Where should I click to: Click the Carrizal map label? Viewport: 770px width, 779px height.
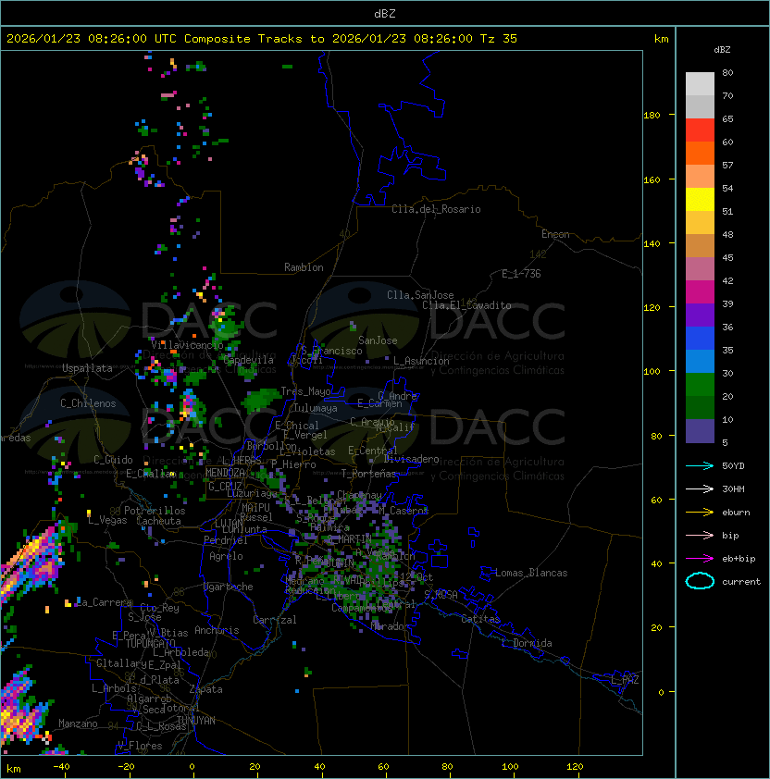(274, 620)
